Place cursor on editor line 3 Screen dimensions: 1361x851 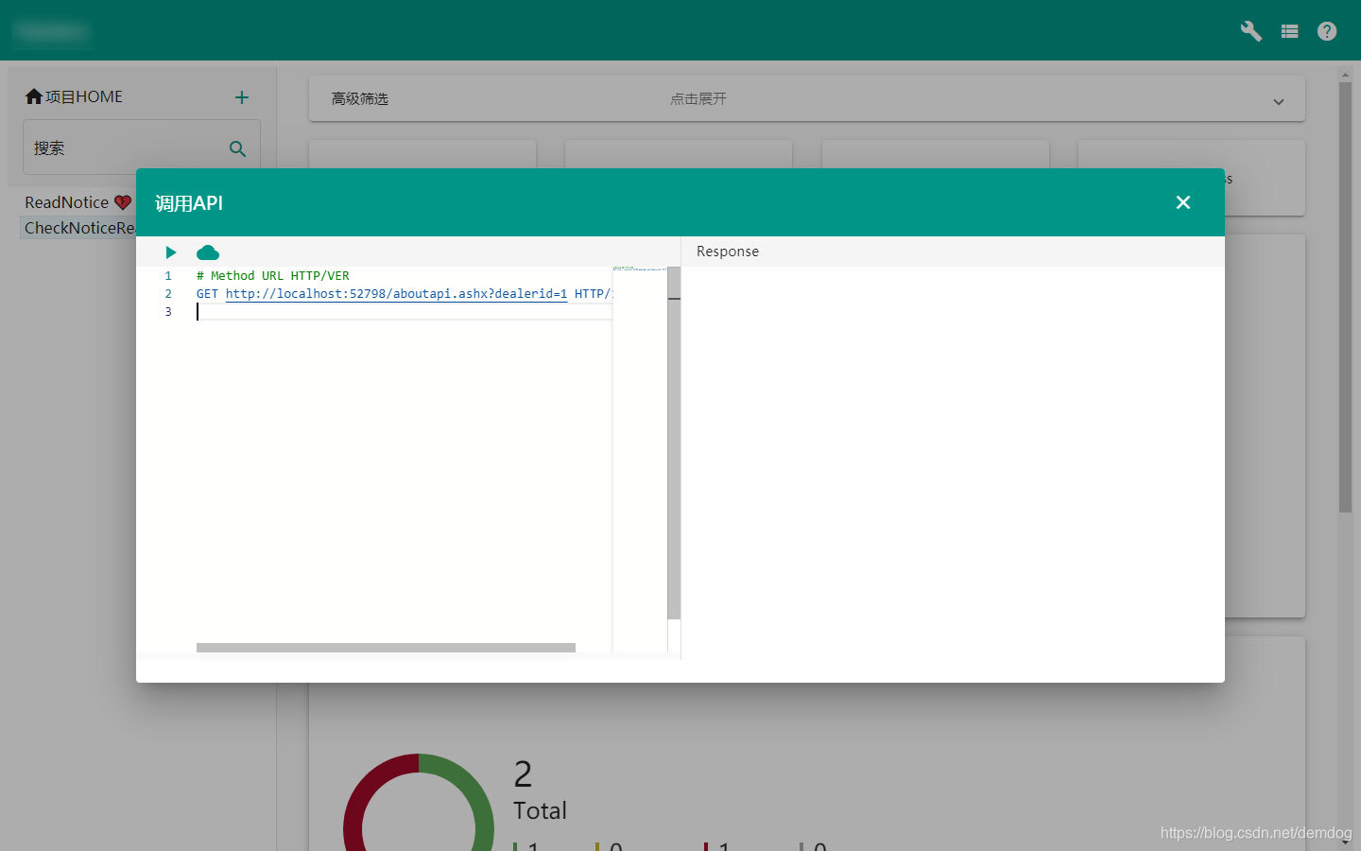tap(404, 312)
